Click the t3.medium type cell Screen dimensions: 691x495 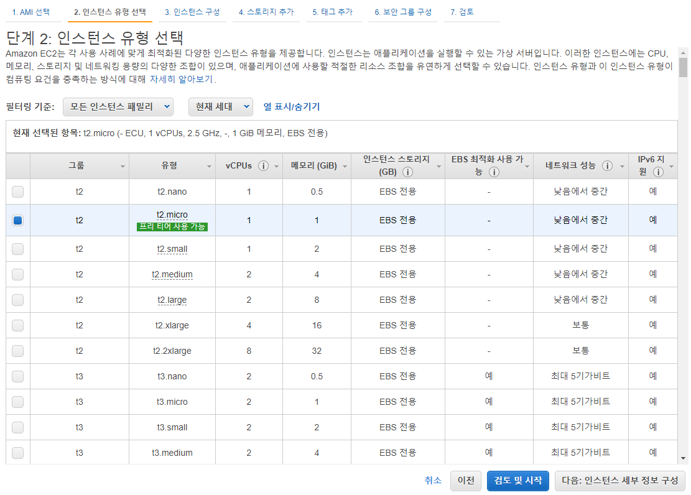click(172, 453)
